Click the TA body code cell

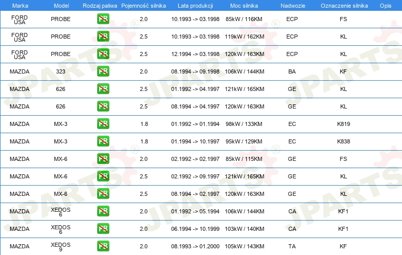tap(292, 246)
